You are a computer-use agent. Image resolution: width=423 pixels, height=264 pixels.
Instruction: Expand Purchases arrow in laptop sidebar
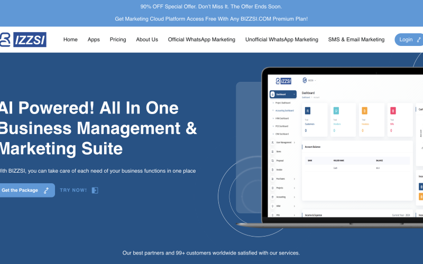pos(295,179)
